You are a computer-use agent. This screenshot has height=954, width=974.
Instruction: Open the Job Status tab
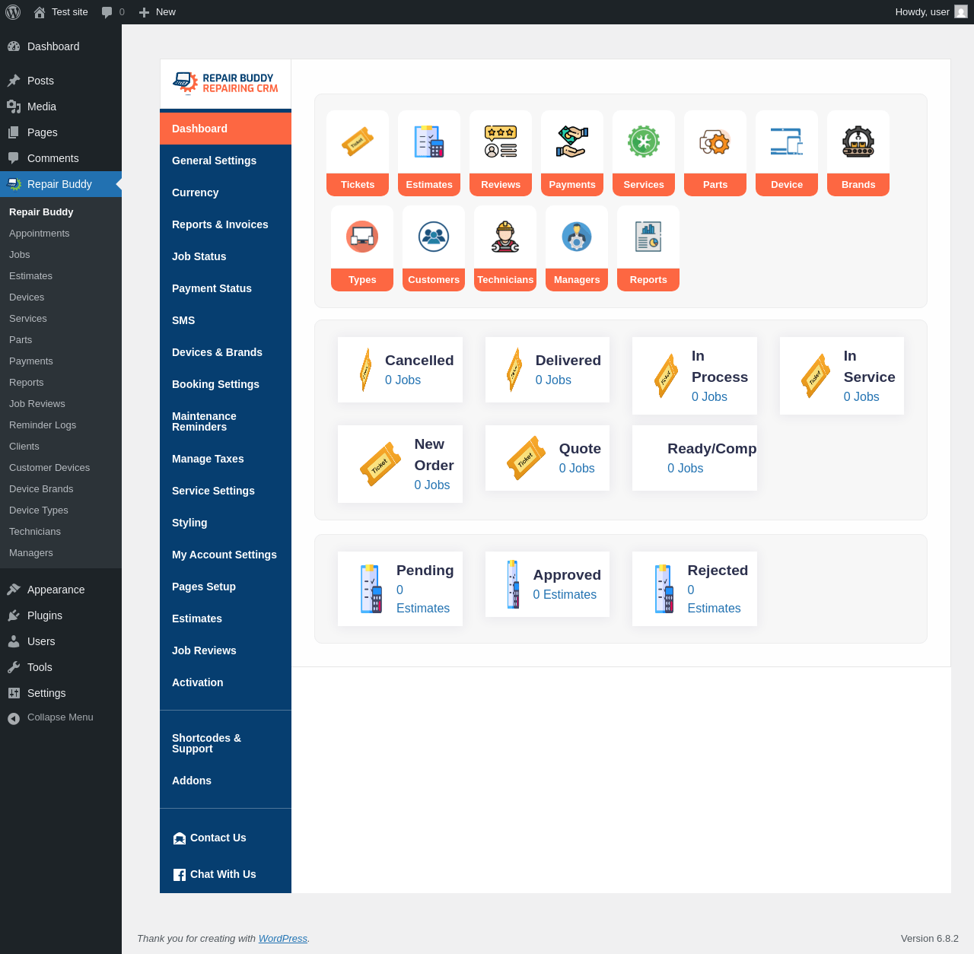click(x=225, y=256)
